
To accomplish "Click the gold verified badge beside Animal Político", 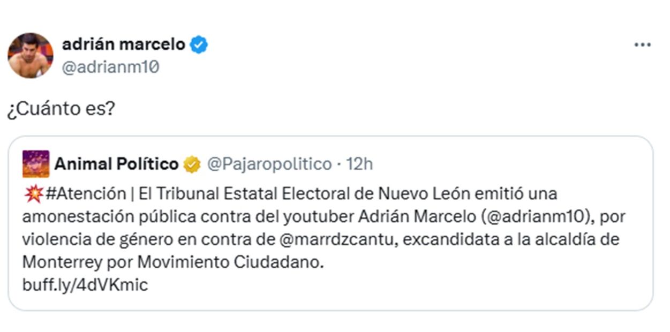I will tap(192, 164).
